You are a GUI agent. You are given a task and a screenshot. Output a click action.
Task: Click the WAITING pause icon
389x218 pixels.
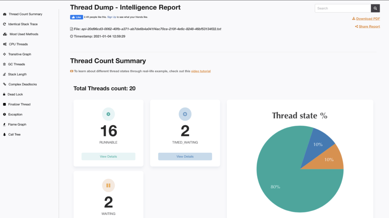click(108, 185)
